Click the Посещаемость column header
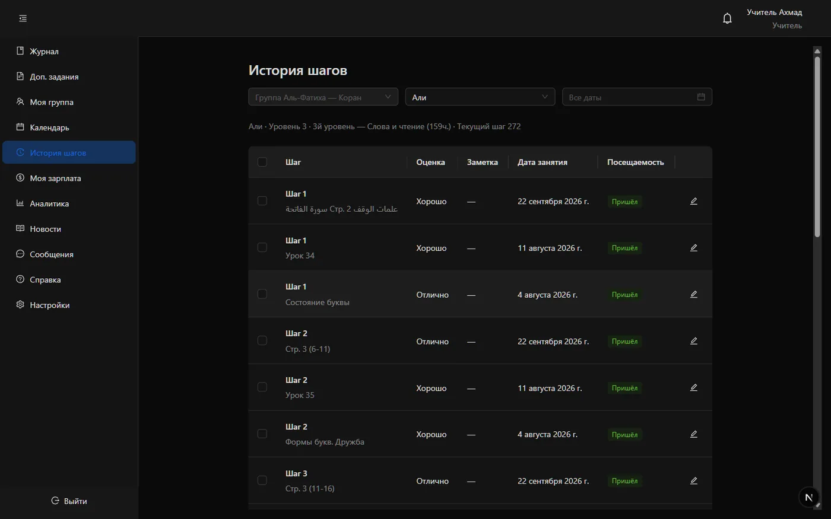This screenshot has height=519, width=831. click(635, 162)
